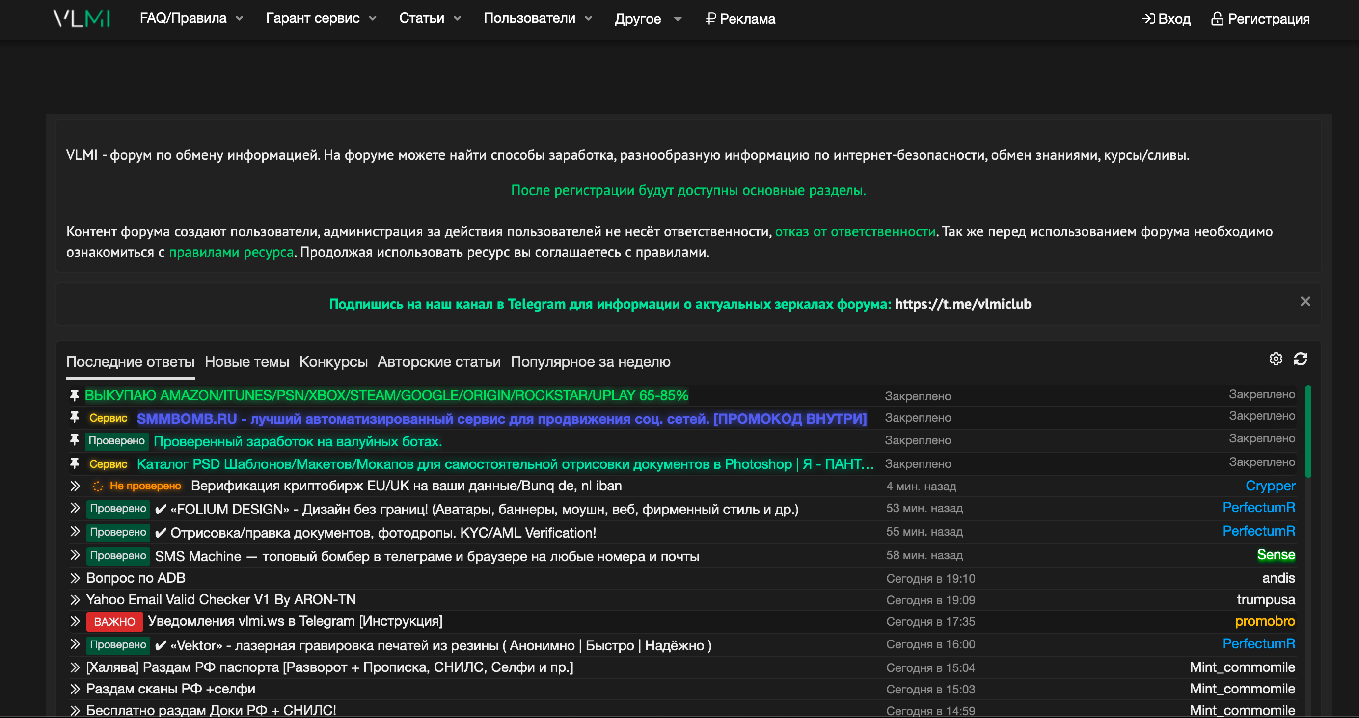
Task: Open the widget settings gear icon
Action: click(1276, 359)
